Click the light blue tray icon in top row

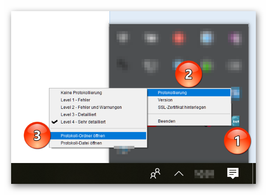tap(207, 38)
